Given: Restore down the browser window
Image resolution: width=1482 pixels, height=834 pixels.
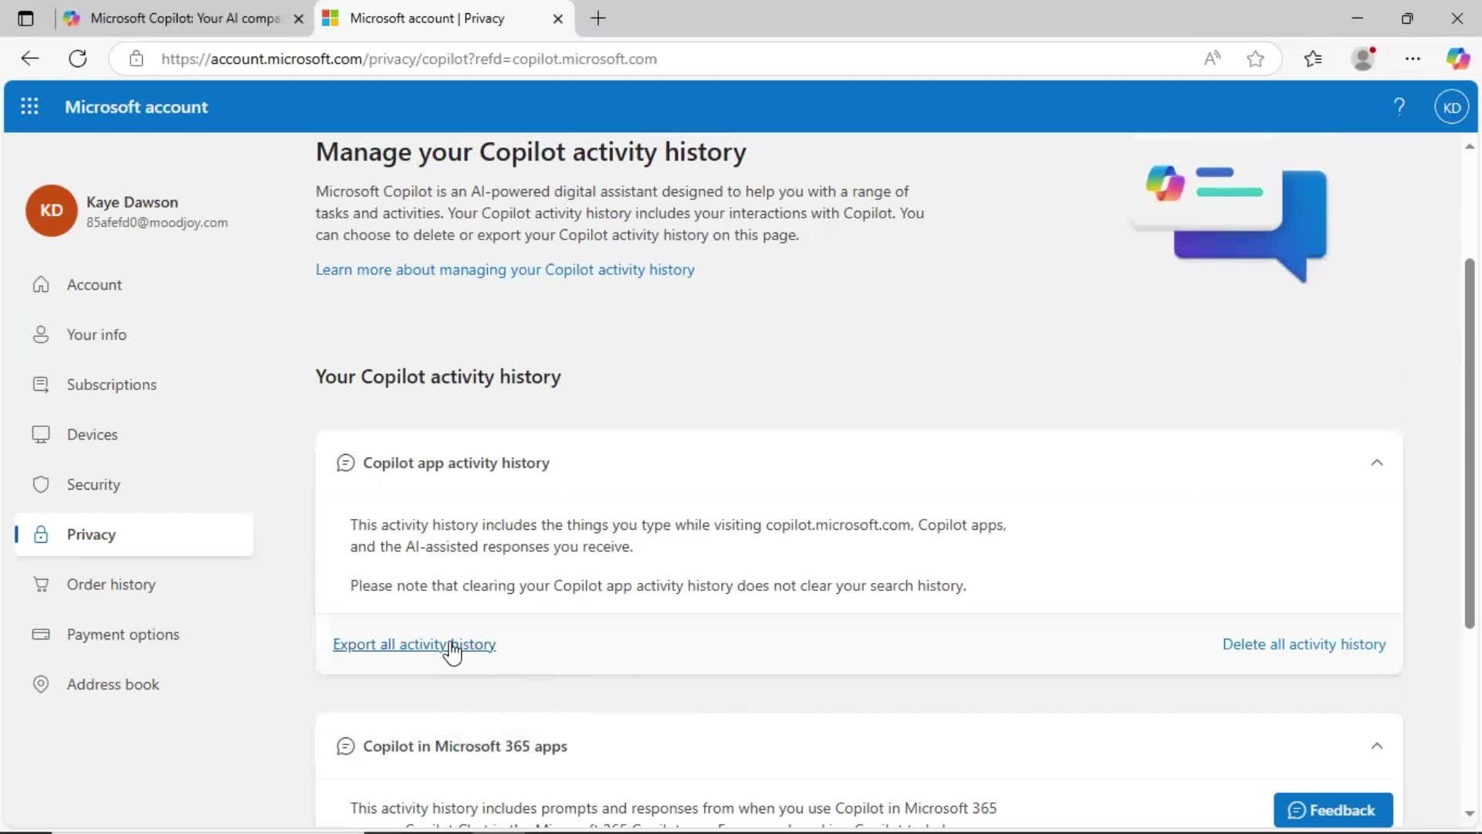Looking at the screenshot, I should pyautogui.click(x=1407, y=19).
